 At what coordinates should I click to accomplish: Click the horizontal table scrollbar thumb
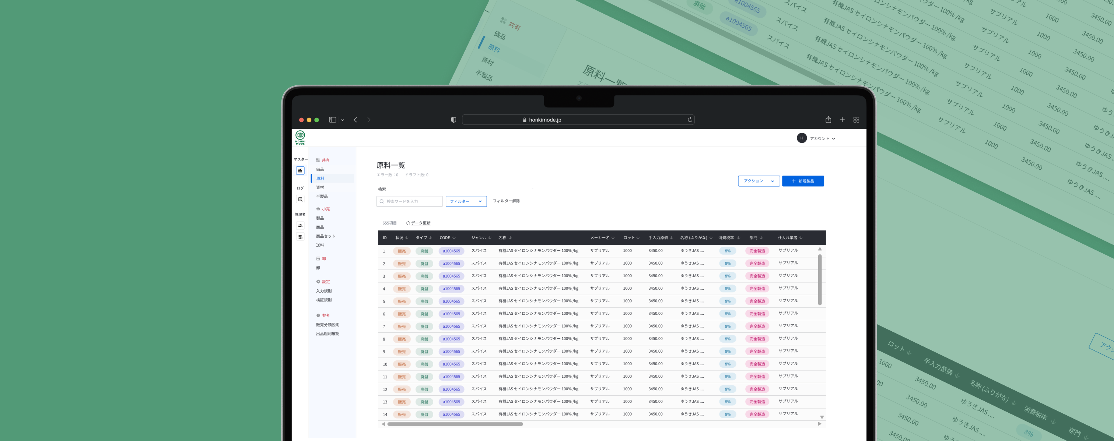455,424
